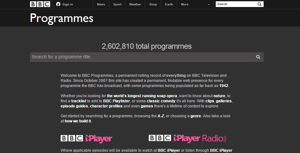Image resolution: width=300 pixels, height=153 pixels.
Task: Open the 'galleries' link
Action: (x=224, y=101)
